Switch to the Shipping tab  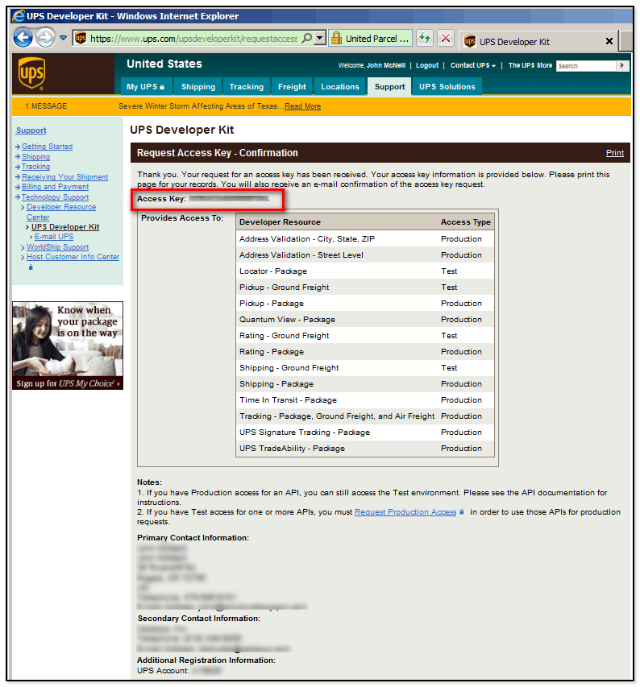(x=197, y=87)
